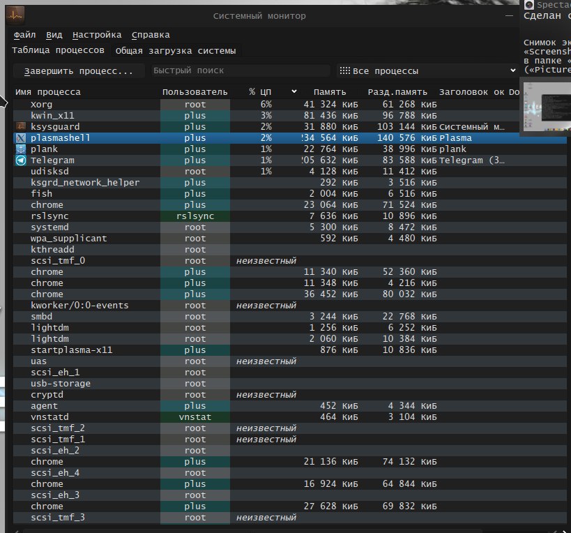Select the scsi_tmf_0 process row
Screen dimensions: 571x533
pyautogui.click(x=289, y=260)
